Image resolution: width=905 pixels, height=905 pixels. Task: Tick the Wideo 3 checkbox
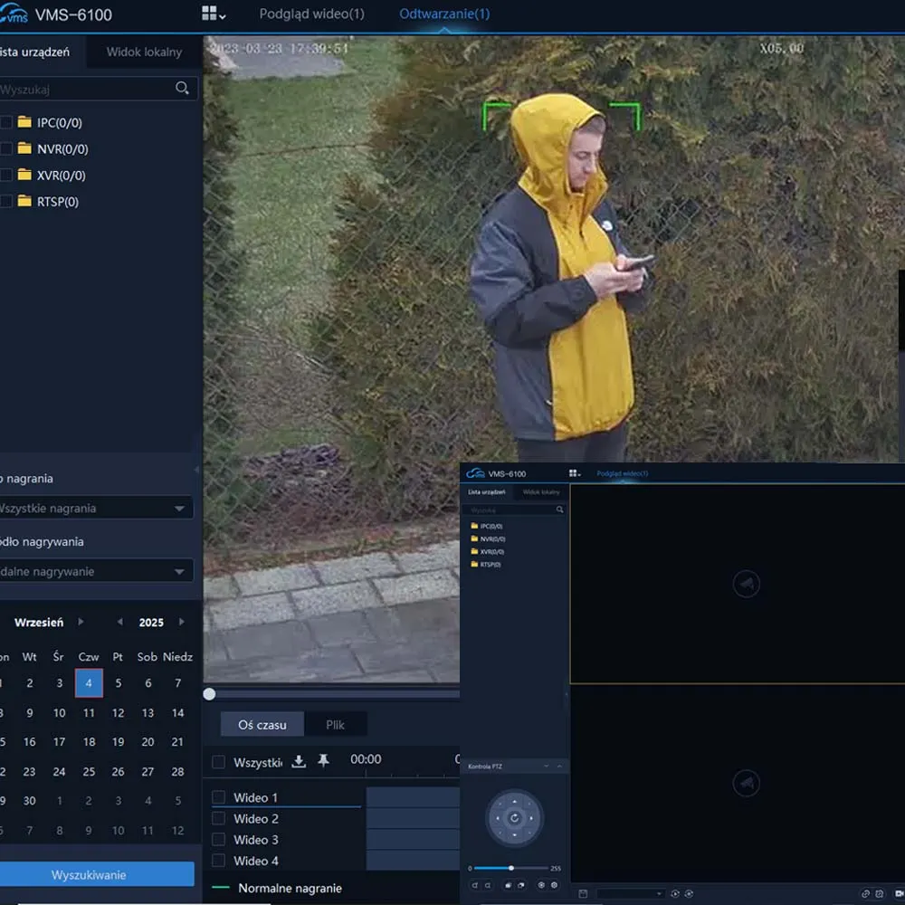[218, 840]
